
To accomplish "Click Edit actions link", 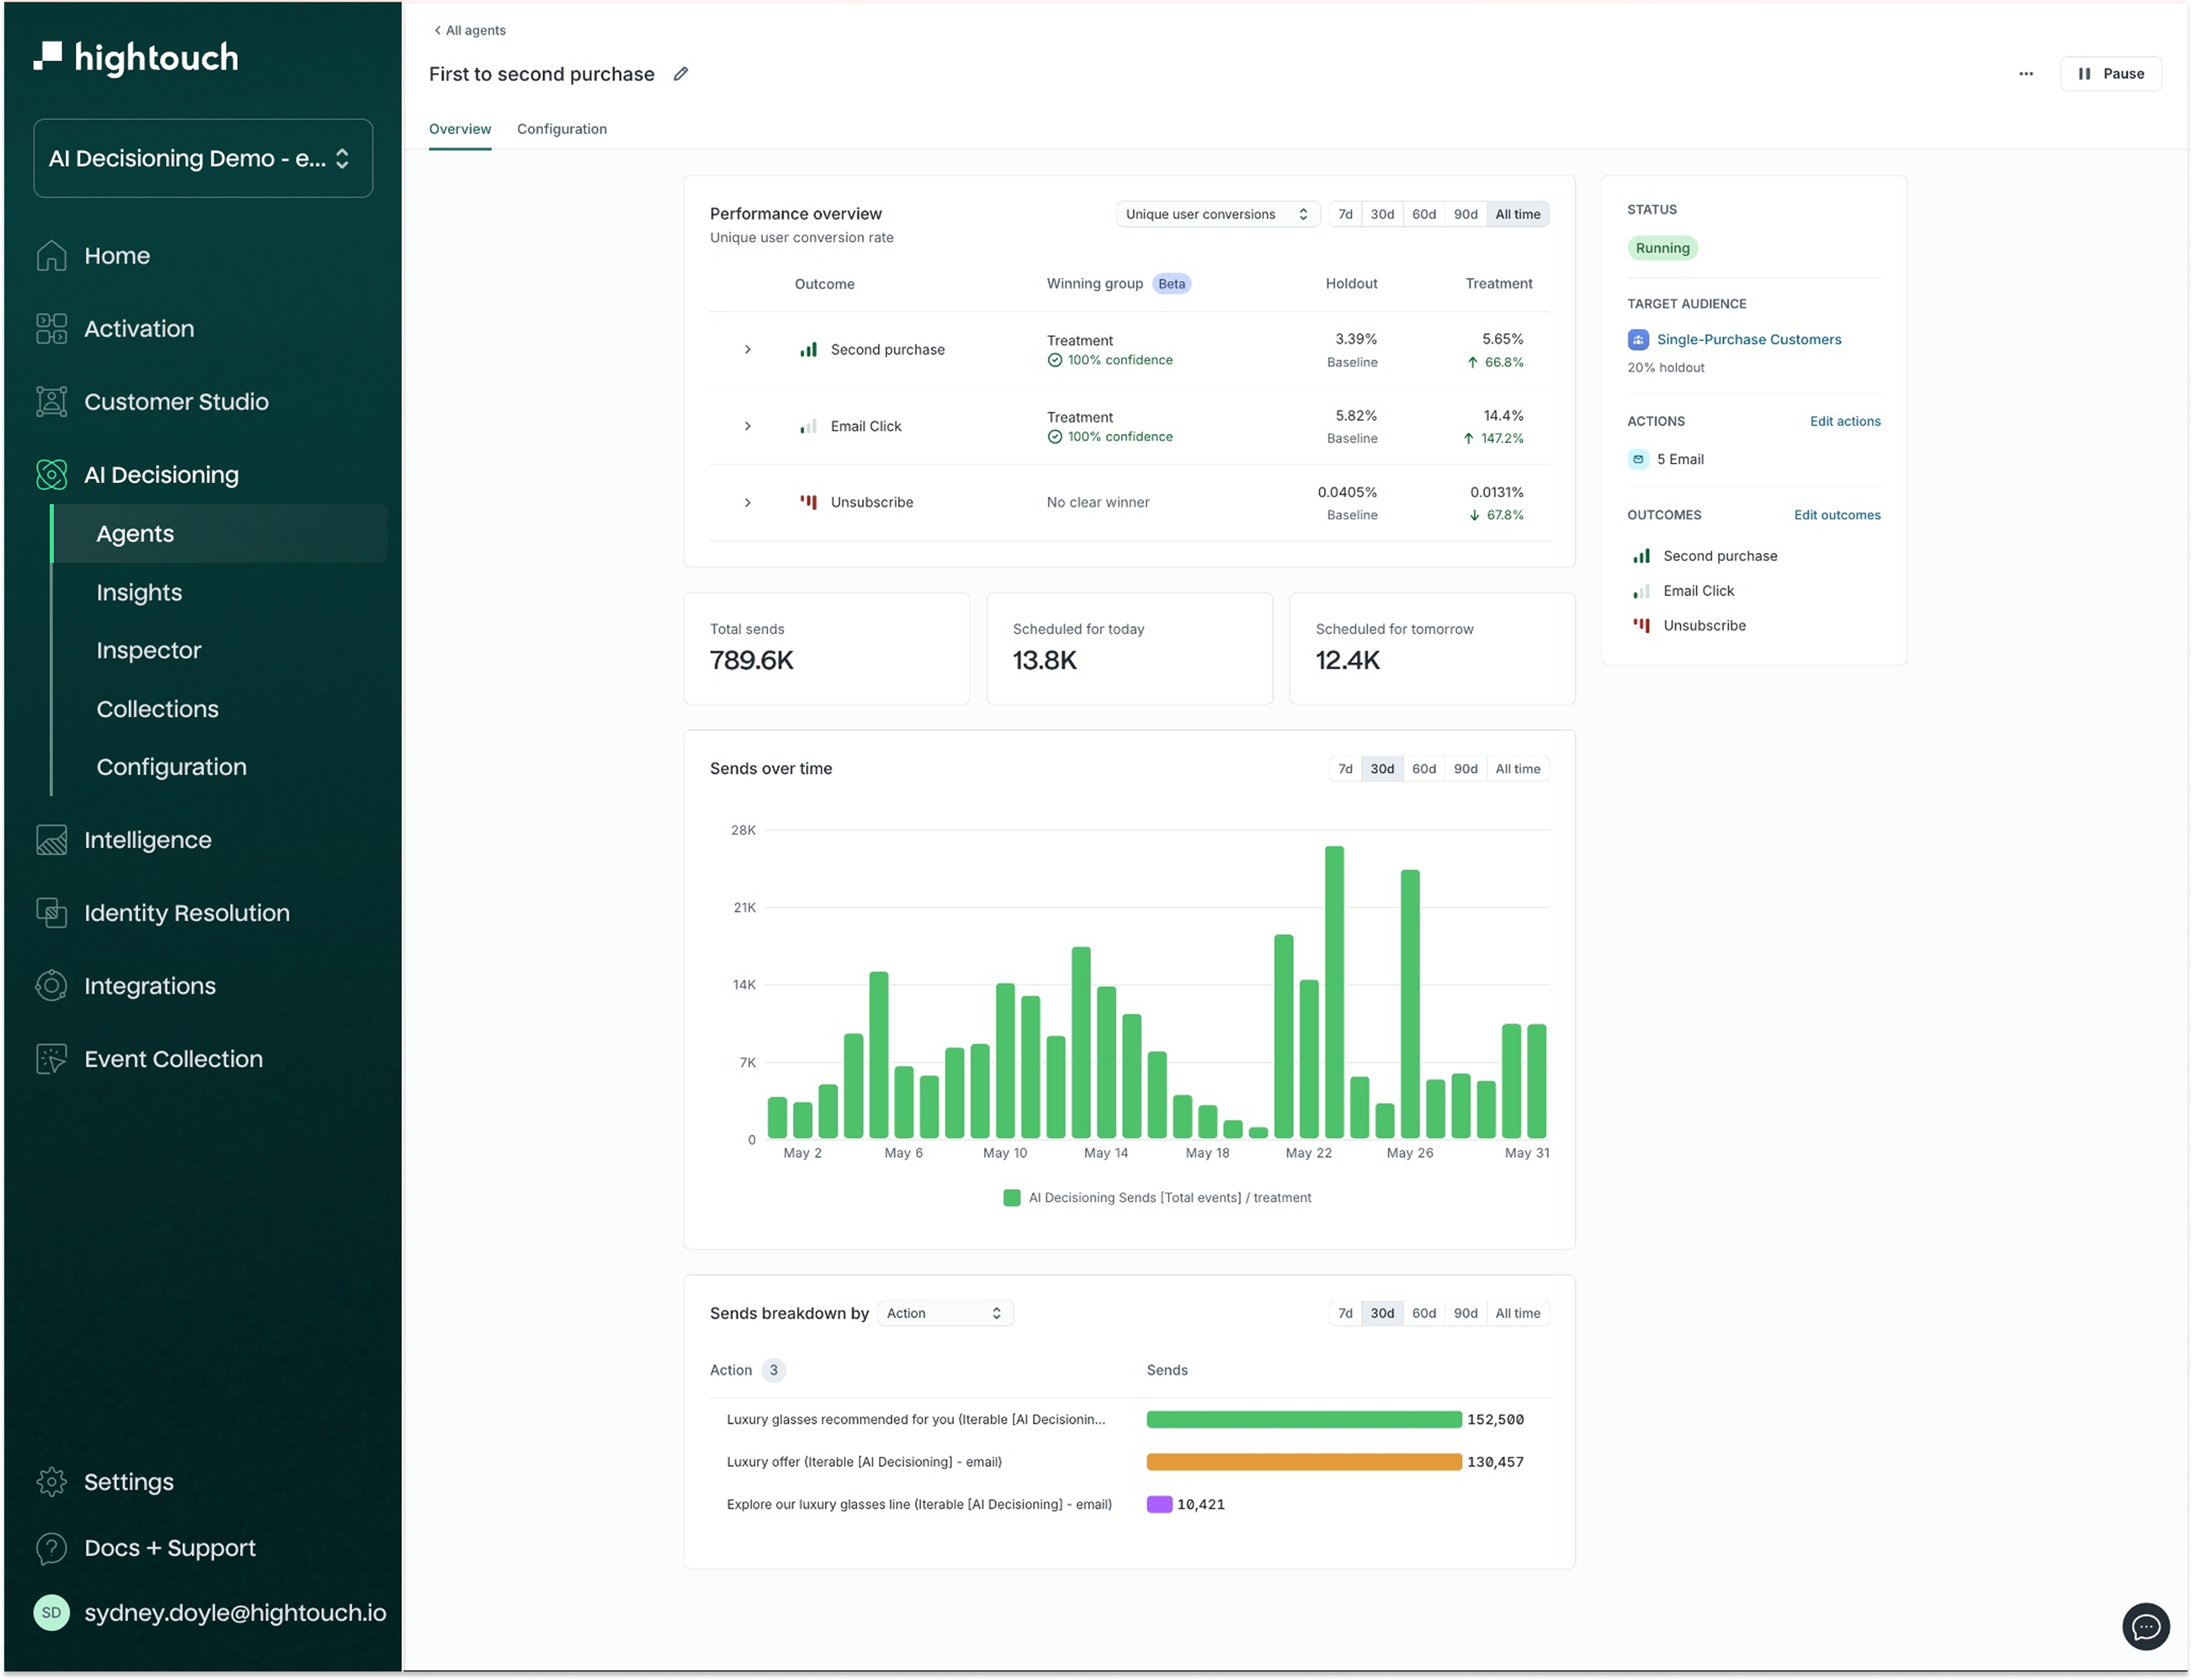I will [1845, 421].
